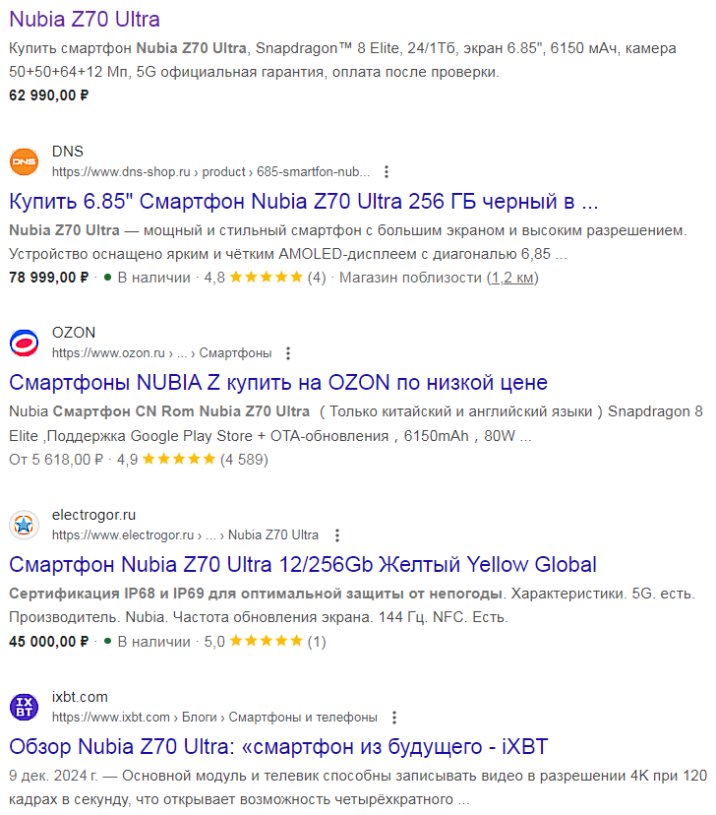The width and height of the screenshot is (716, 815).
Task: Open three-dot menu for electrogor.ru result
Action: pyautogui.click(x=336, y=535)
